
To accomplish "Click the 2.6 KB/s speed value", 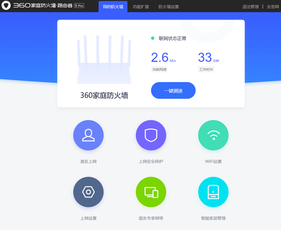I will click(x=163, y=57).
